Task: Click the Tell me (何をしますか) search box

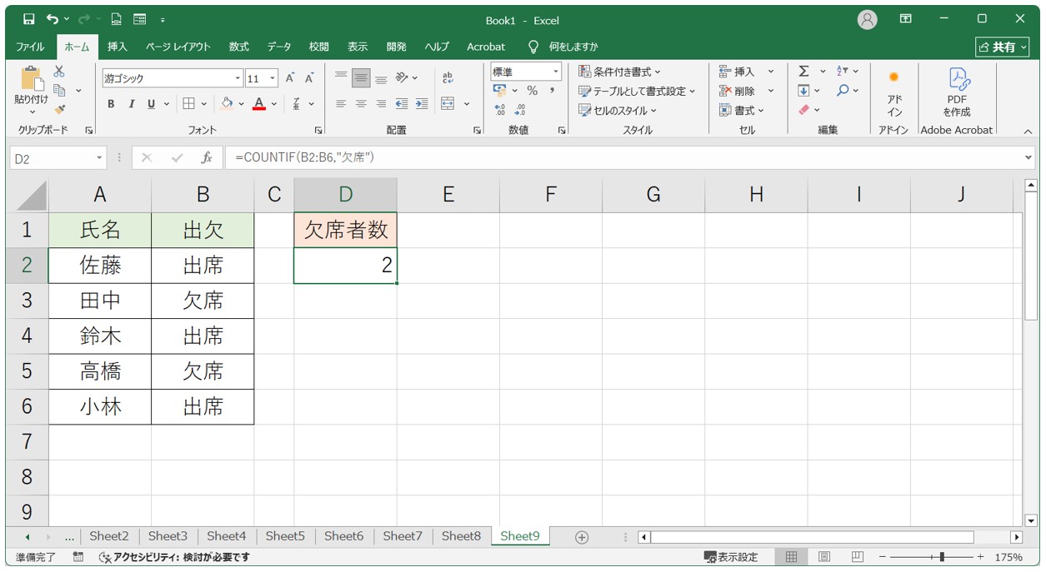Action: click(564, 47)
